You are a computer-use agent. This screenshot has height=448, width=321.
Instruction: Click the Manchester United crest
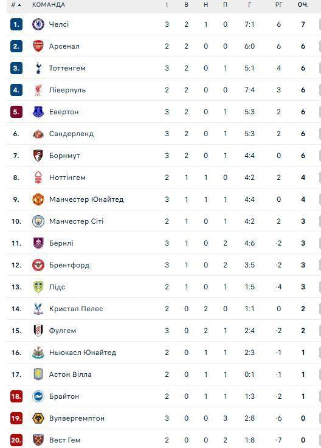pos(38,199)
